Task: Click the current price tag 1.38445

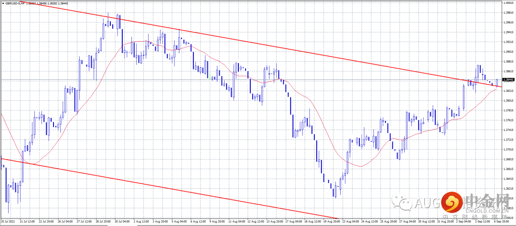Action: [508, 80]
